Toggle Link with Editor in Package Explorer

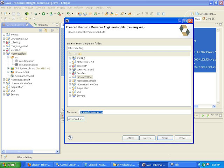[45, 30]
